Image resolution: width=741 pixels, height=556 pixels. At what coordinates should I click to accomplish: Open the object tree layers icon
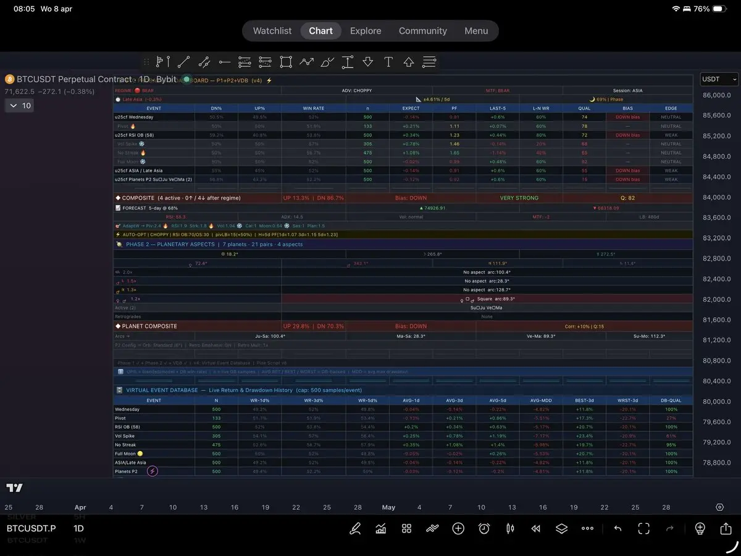tap(561, 528)
